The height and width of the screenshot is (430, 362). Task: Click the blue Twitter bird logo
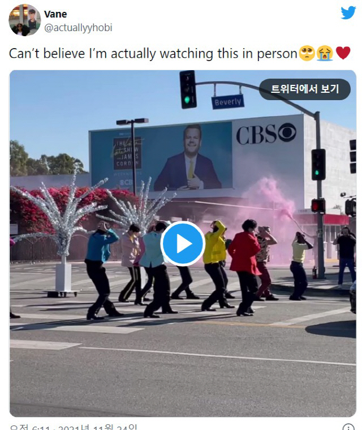[x=348, y=13]
